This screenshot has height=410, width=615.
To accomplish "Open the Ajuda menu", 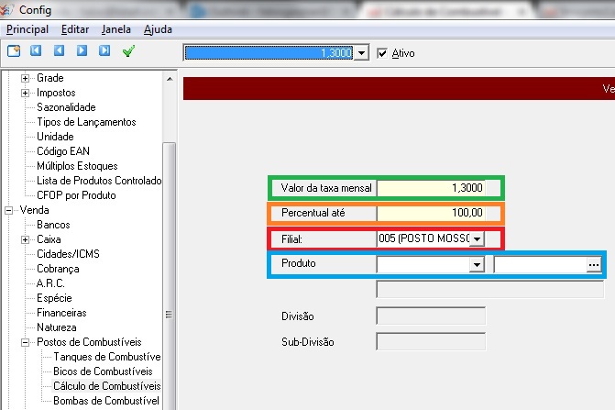I will [158, 29].
